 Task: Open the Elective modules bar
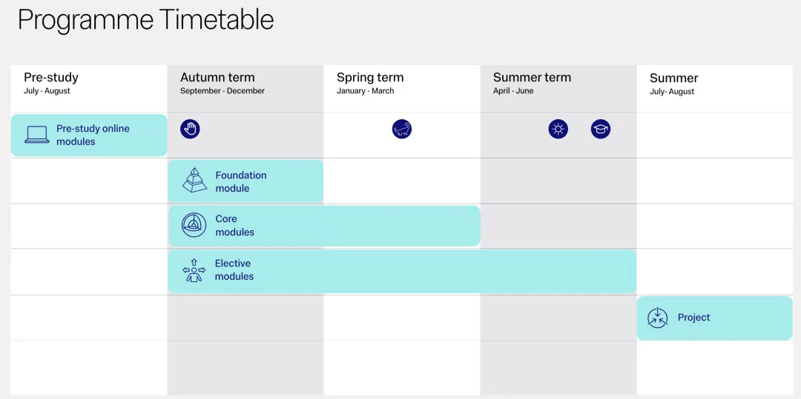402,271
